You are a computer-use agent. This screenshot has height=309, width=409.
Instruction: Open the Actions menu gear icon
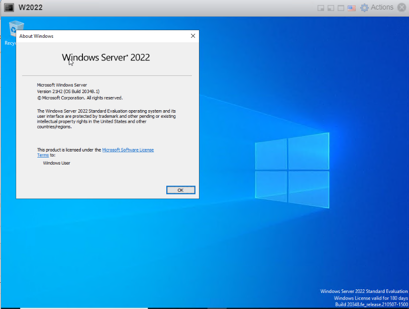364,8
